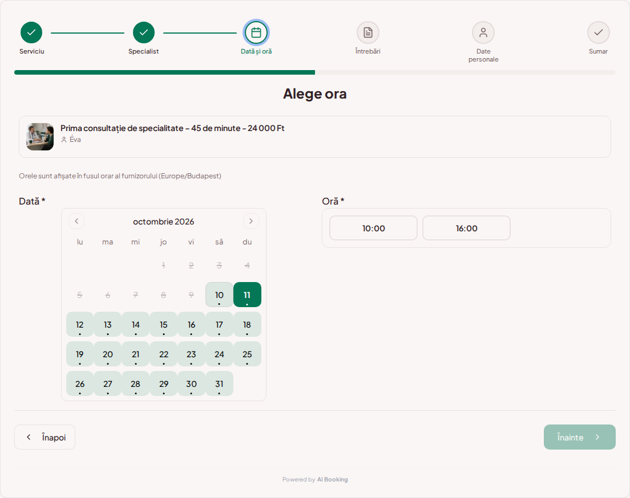Open the AI Booking link in footer
This screenshot has width=630, height=498.
click(332, 479)
